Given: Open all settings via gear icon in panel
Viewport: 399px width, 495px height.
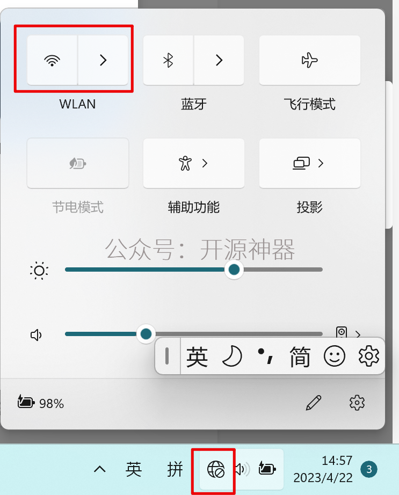Looking at the screenshot, I should coord(357,403).
